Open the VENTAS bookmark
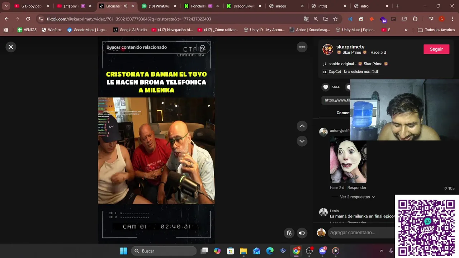The height and width of the screenshot is (258, 459). (x=27, y=30)
